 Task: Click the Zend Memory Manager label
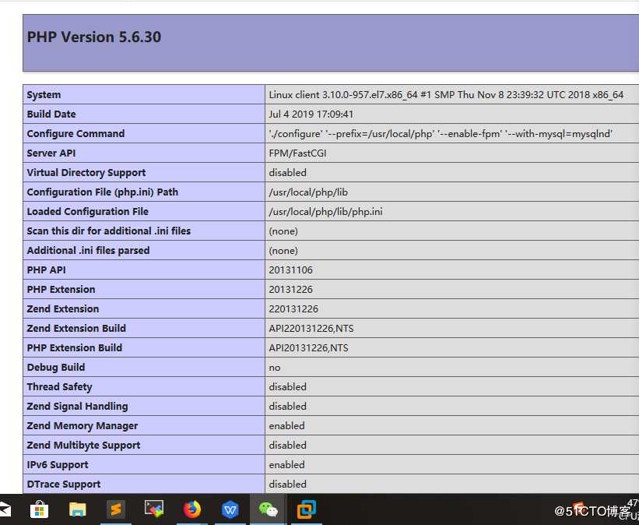coord(83,426)
